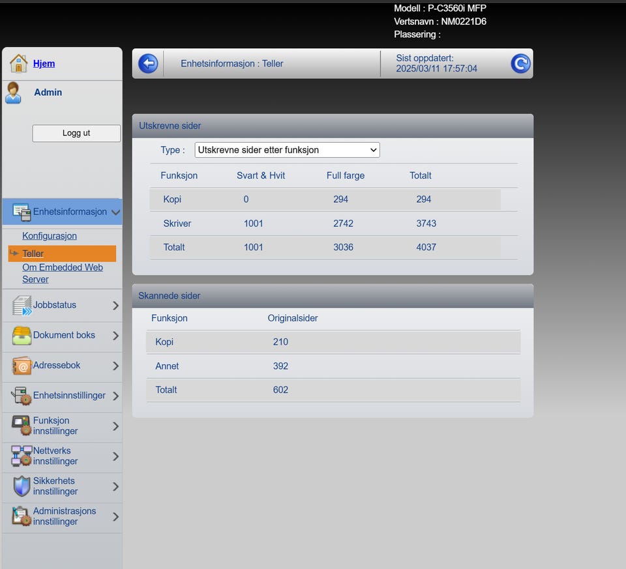Click the Annet scanned value 392
The image size is (626, 569).
point(280,366)
